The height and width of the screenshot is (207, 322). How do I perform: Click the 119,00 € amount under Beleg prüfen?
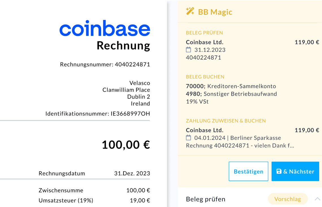click(307, 42)
